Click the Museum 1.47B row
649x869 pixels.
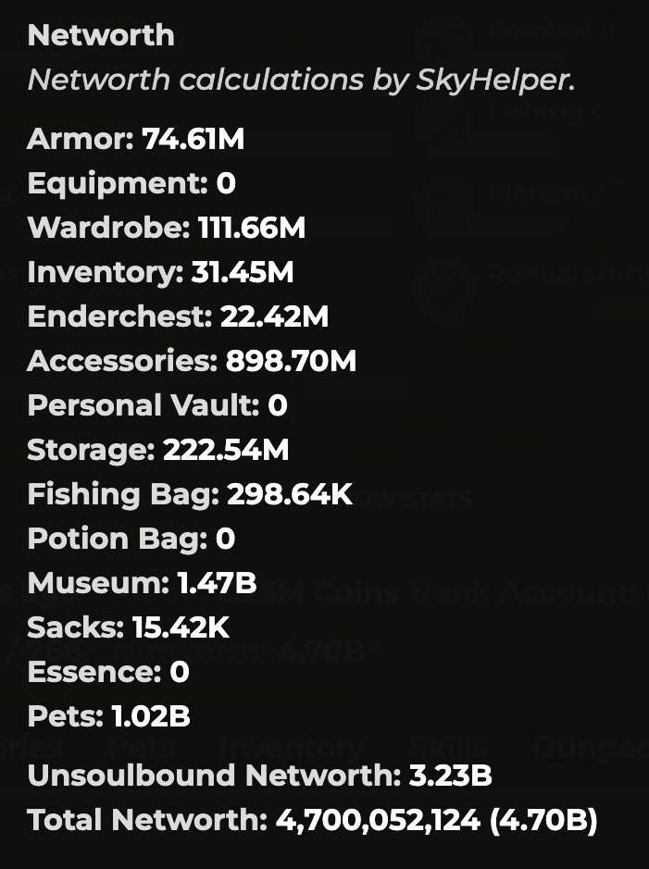142,582
